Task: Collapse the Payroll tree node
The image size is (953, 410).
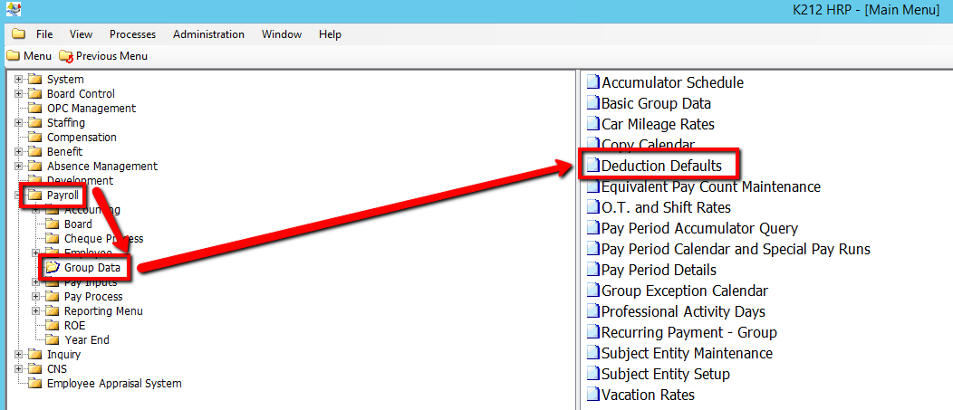Action: [18, 195]
